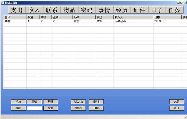The width and height of the screenshot is (187, 119).
Task: Click the 苏果超市 cell
Action: point(120,21)
